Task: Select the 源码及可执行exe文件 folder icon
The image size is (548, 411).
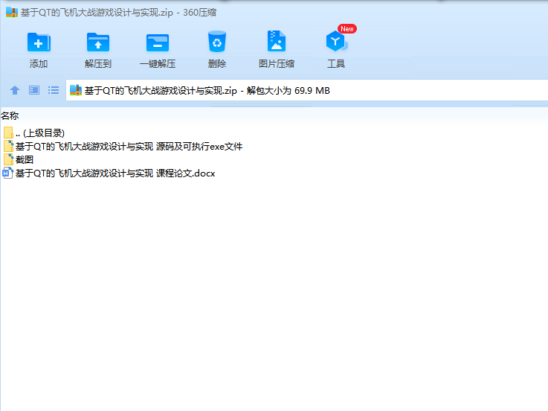Action: 8,146
